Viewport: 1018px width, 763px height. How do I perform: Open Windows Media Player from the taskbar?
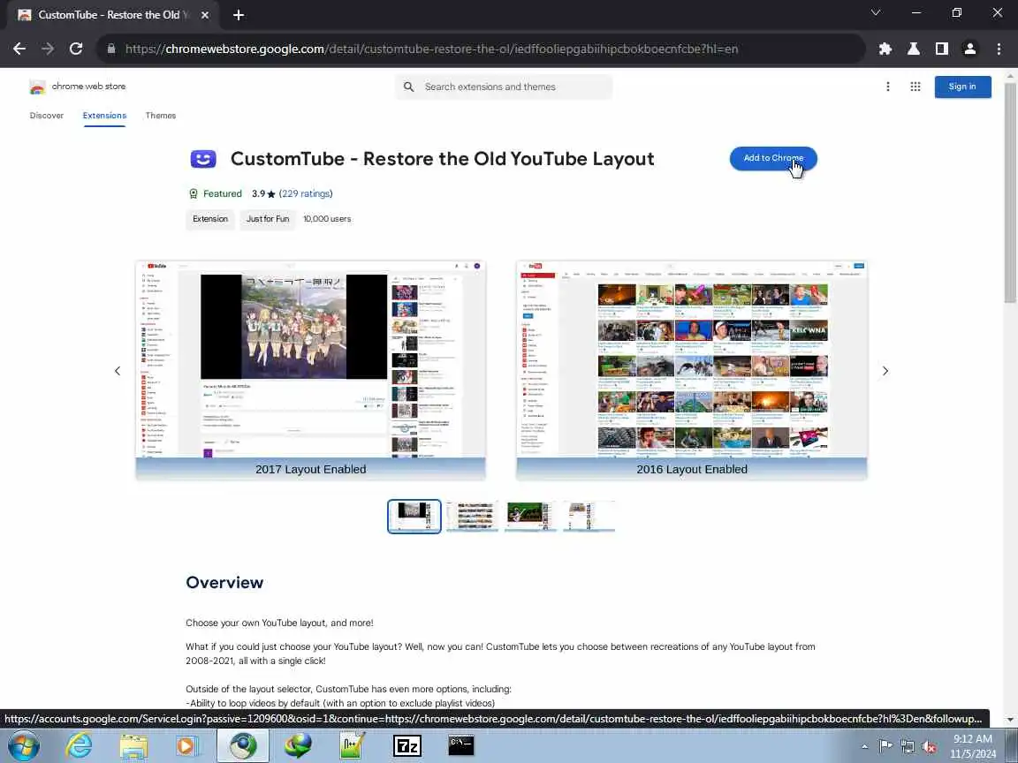click(x=187, y=746)
